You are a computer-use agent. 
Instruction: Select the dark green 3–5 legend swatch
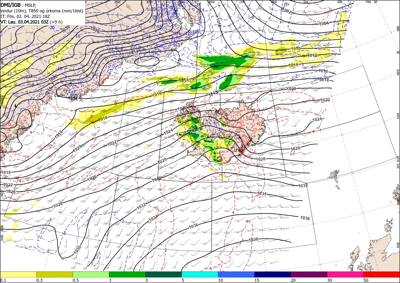point(164,274)
